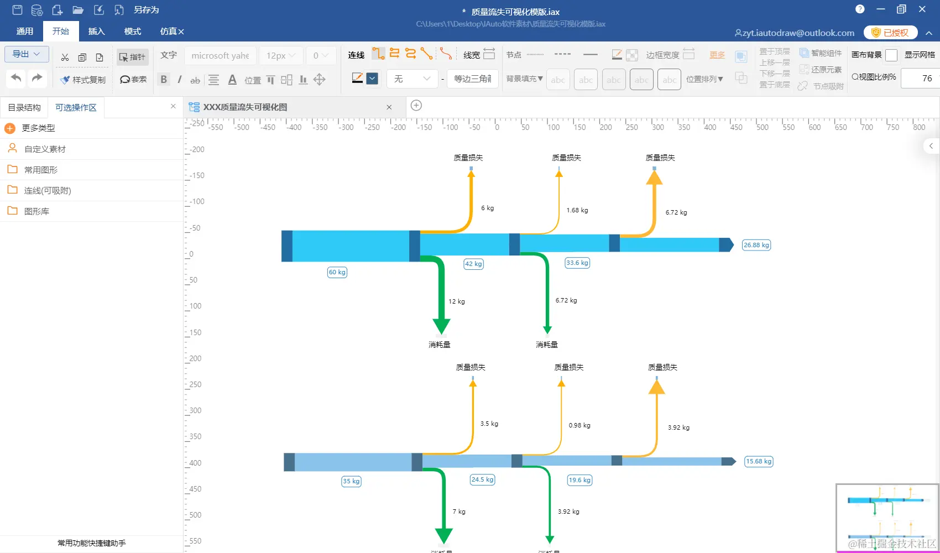Click 显示网格 show grid option
940x553 pixels.
[920, 55]
